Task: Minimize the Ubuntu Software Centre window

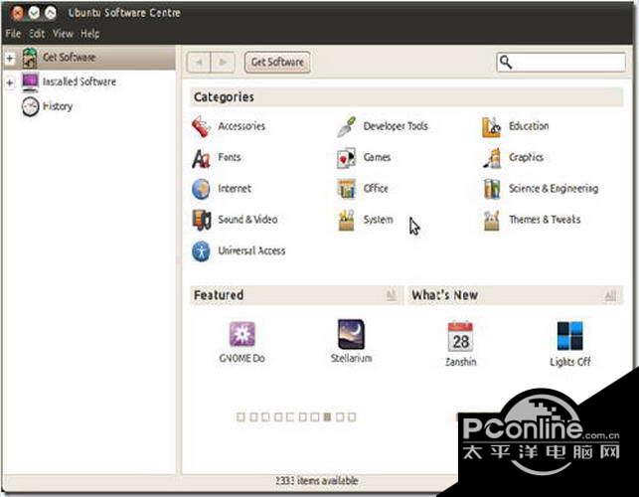Action: click(x=34, y=13)
